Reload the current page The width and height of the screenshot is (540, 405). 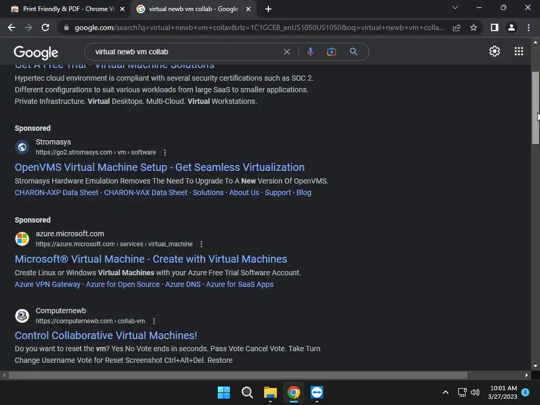tap(45, 27)
